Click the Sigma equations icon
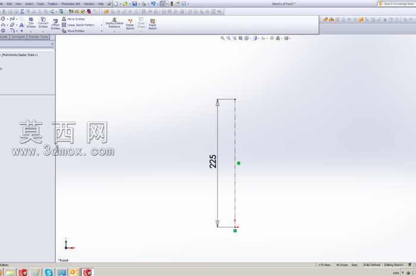The image size is (416, 276). (23, 11)
